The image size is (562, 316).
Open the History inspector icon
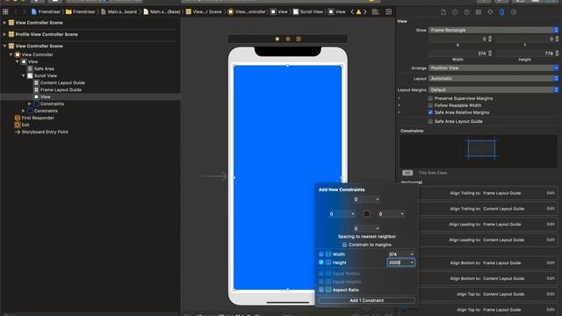[x=455, y=11]
